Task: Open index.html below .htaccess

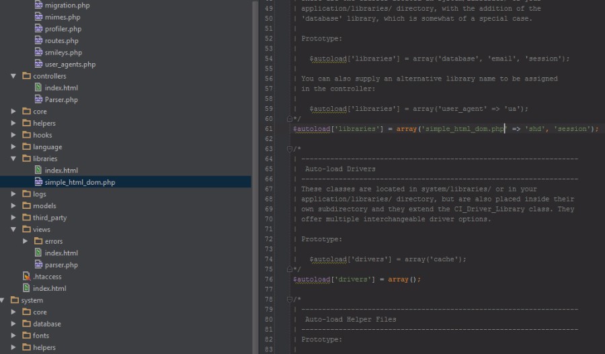Action: 49,288
